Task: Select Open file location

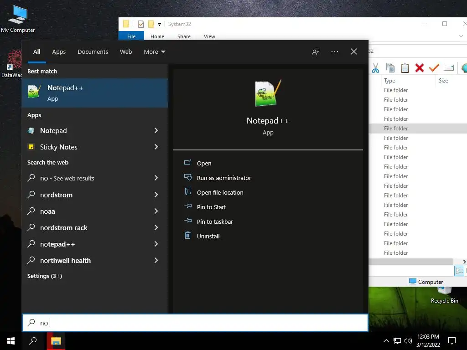Action: tap(220, 193)
